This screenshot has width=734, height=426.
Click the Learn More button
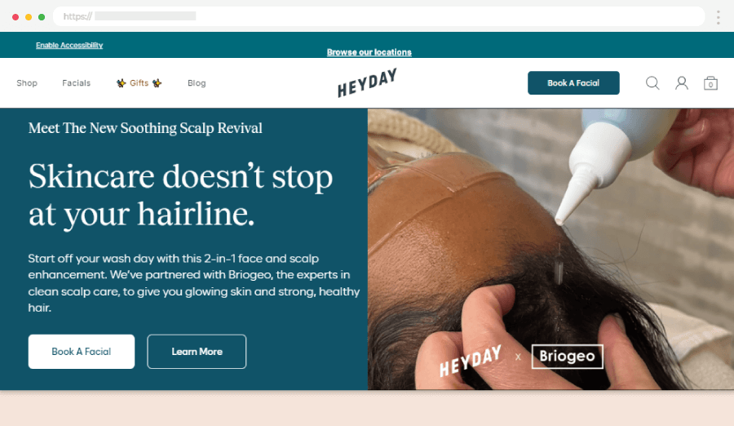(x=197, y=352)
